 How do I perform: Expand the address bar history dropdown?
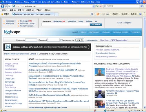coord(94,6)
